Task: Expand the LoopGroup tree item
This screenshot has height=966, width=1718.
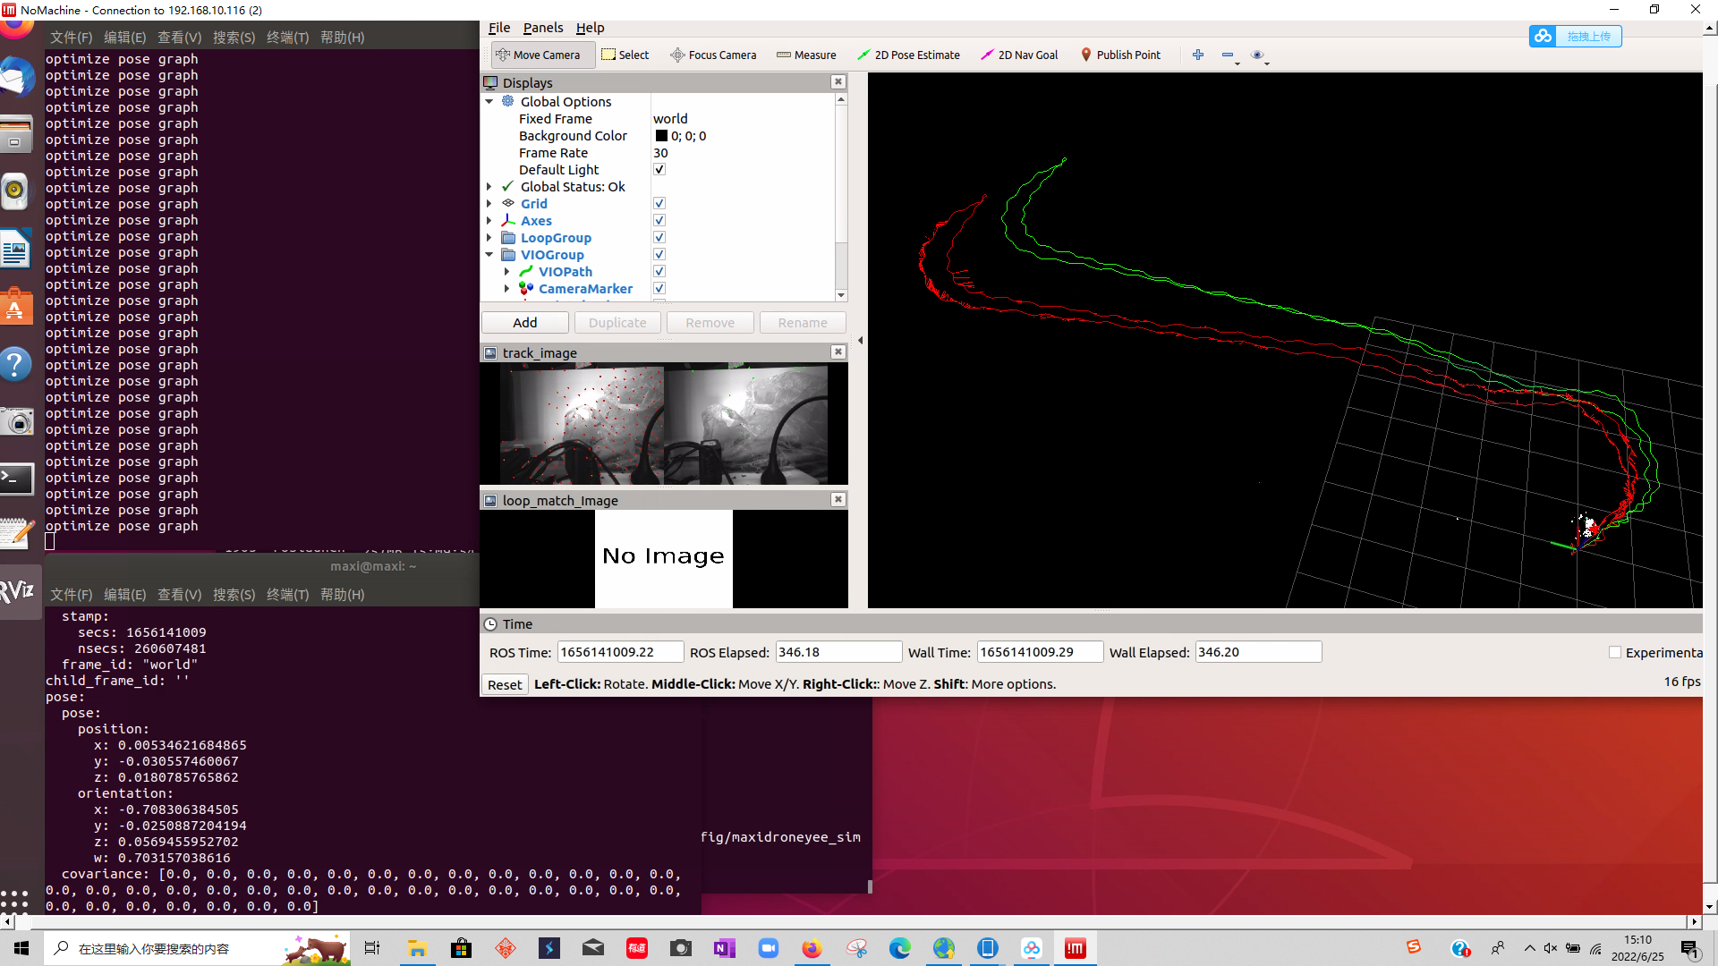Action: (489, 238)
